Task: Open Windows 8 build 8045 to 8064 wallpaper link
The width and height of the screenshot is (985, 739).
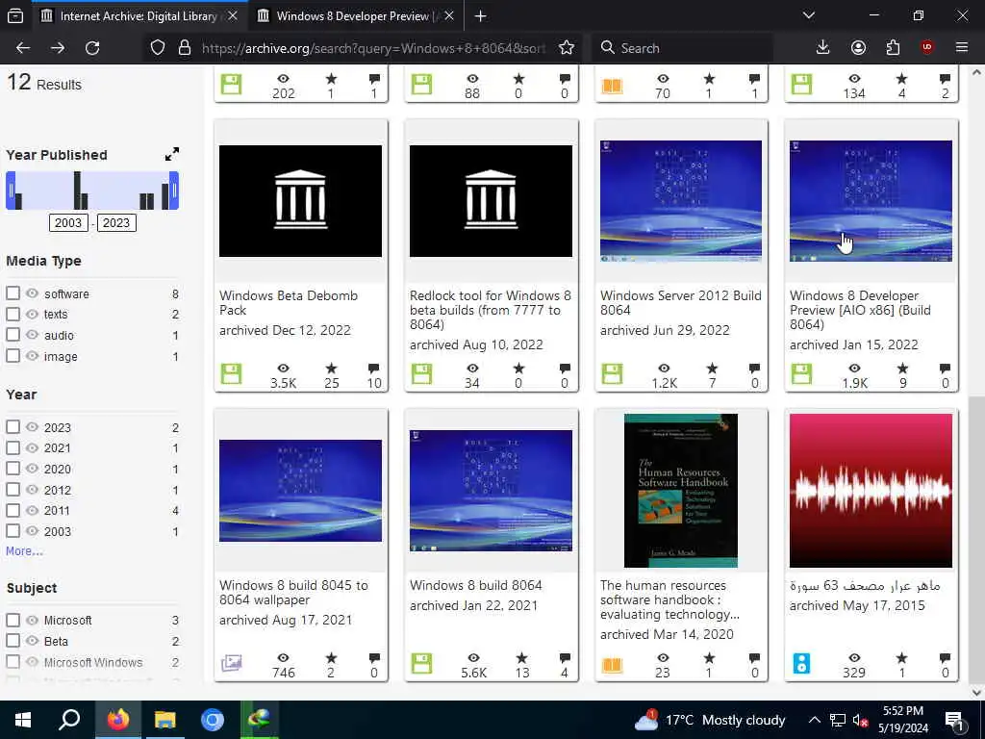Action: [293, 592]
